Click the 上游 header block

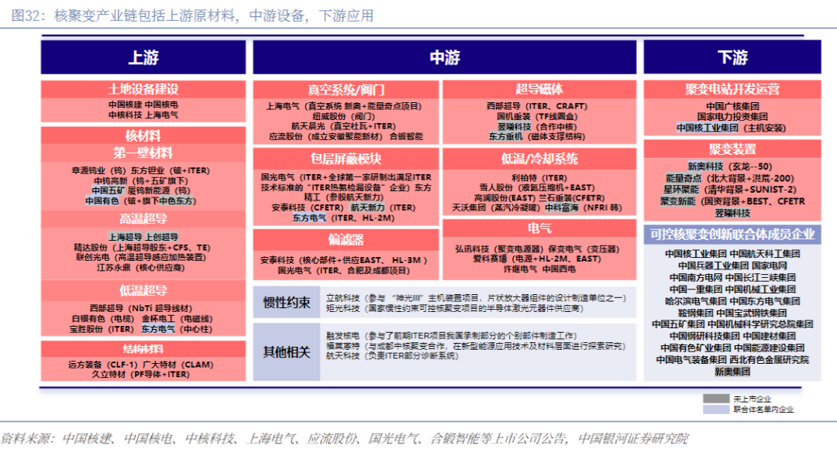pos(143,58)
